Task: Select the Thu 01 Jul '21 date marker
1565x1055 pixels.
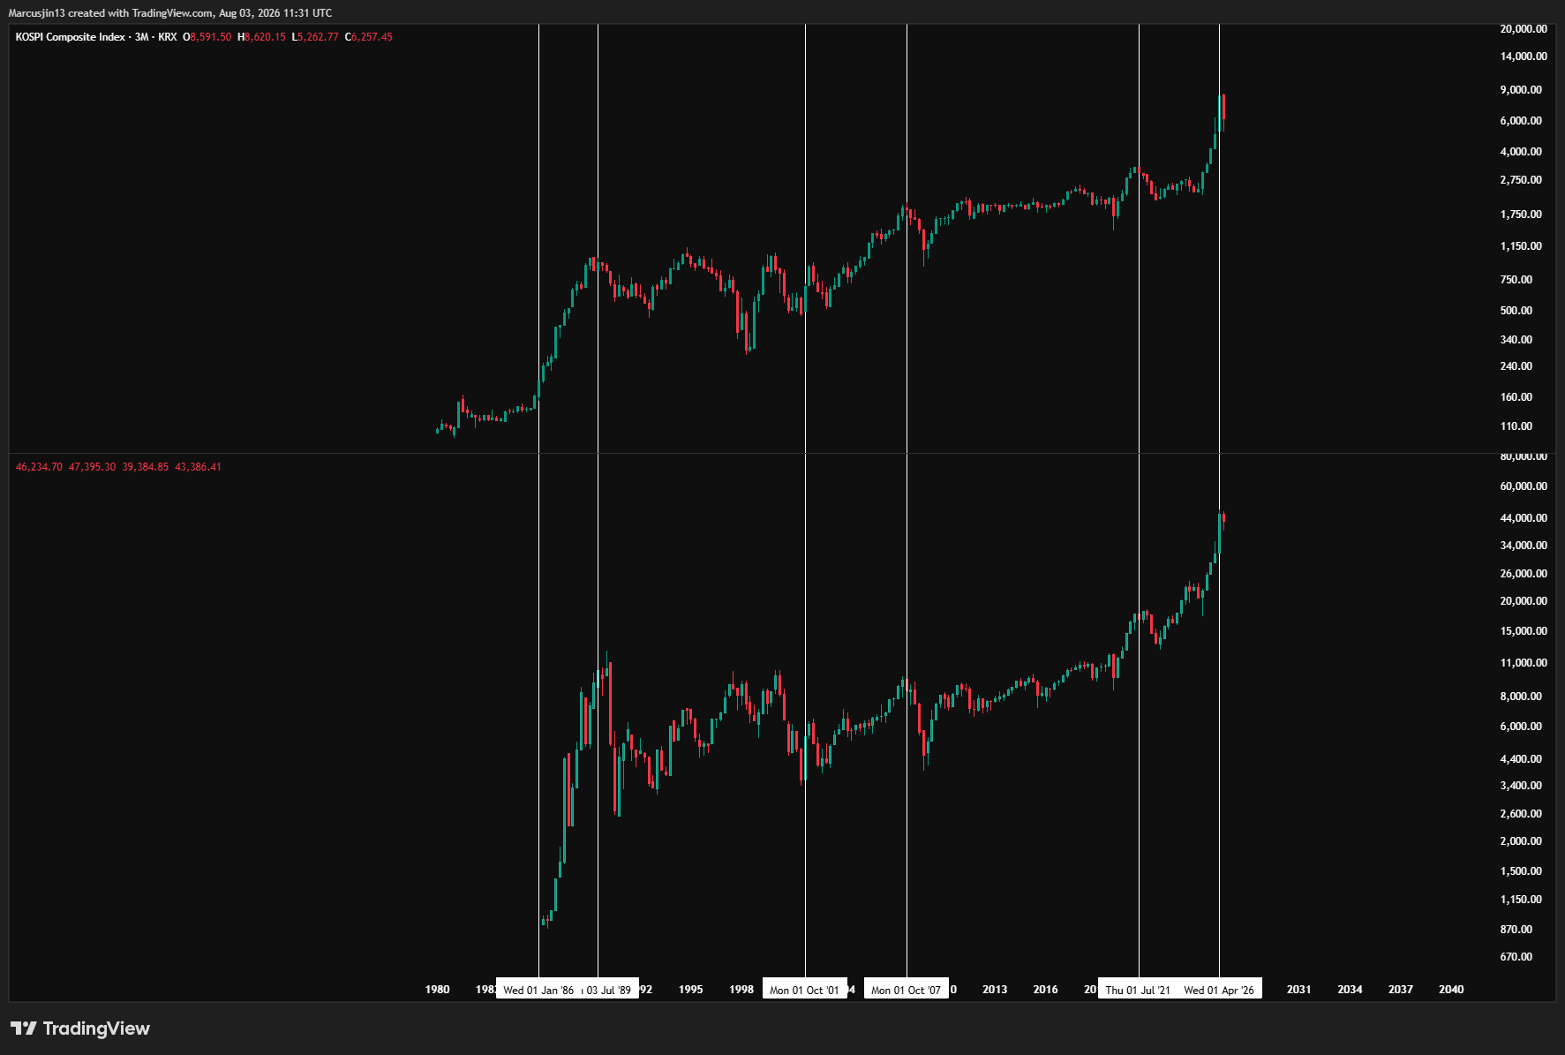Action: point(1138,990)
